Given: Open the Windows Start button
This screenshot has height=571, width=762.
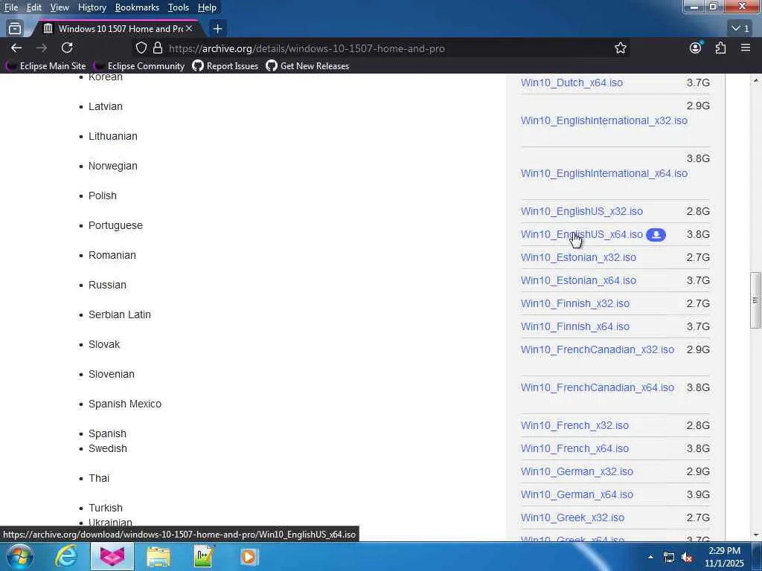Looking at the screenshot, I should 20,556.
